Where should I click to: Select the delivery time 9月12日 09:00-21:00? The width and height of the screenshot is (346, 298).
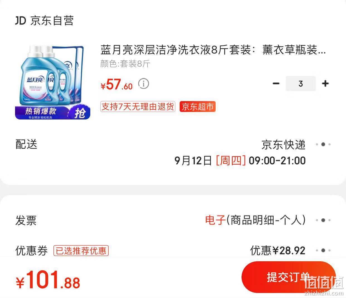[x=240, y=161]
